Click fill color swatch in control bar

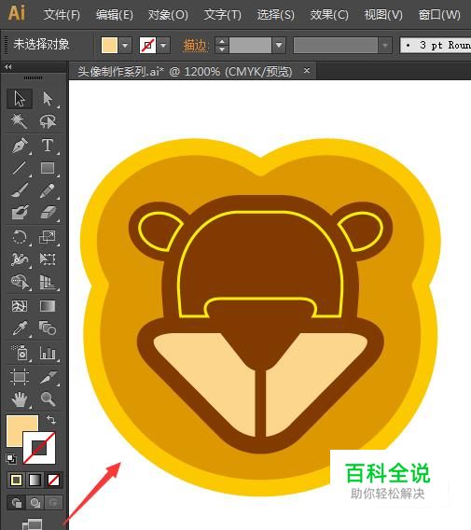coord(109,46)
